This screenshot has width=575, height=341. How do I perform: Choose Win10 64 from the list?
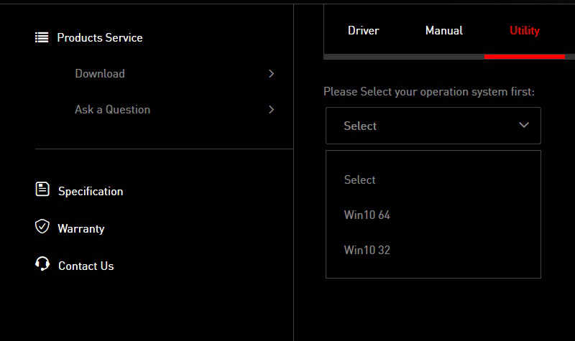tap(367, 215)
